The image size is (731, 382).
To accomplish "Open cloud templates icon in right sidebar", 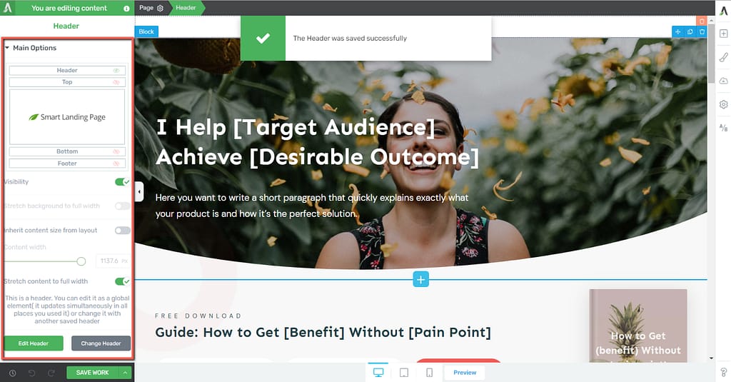I will pos(724,81).
